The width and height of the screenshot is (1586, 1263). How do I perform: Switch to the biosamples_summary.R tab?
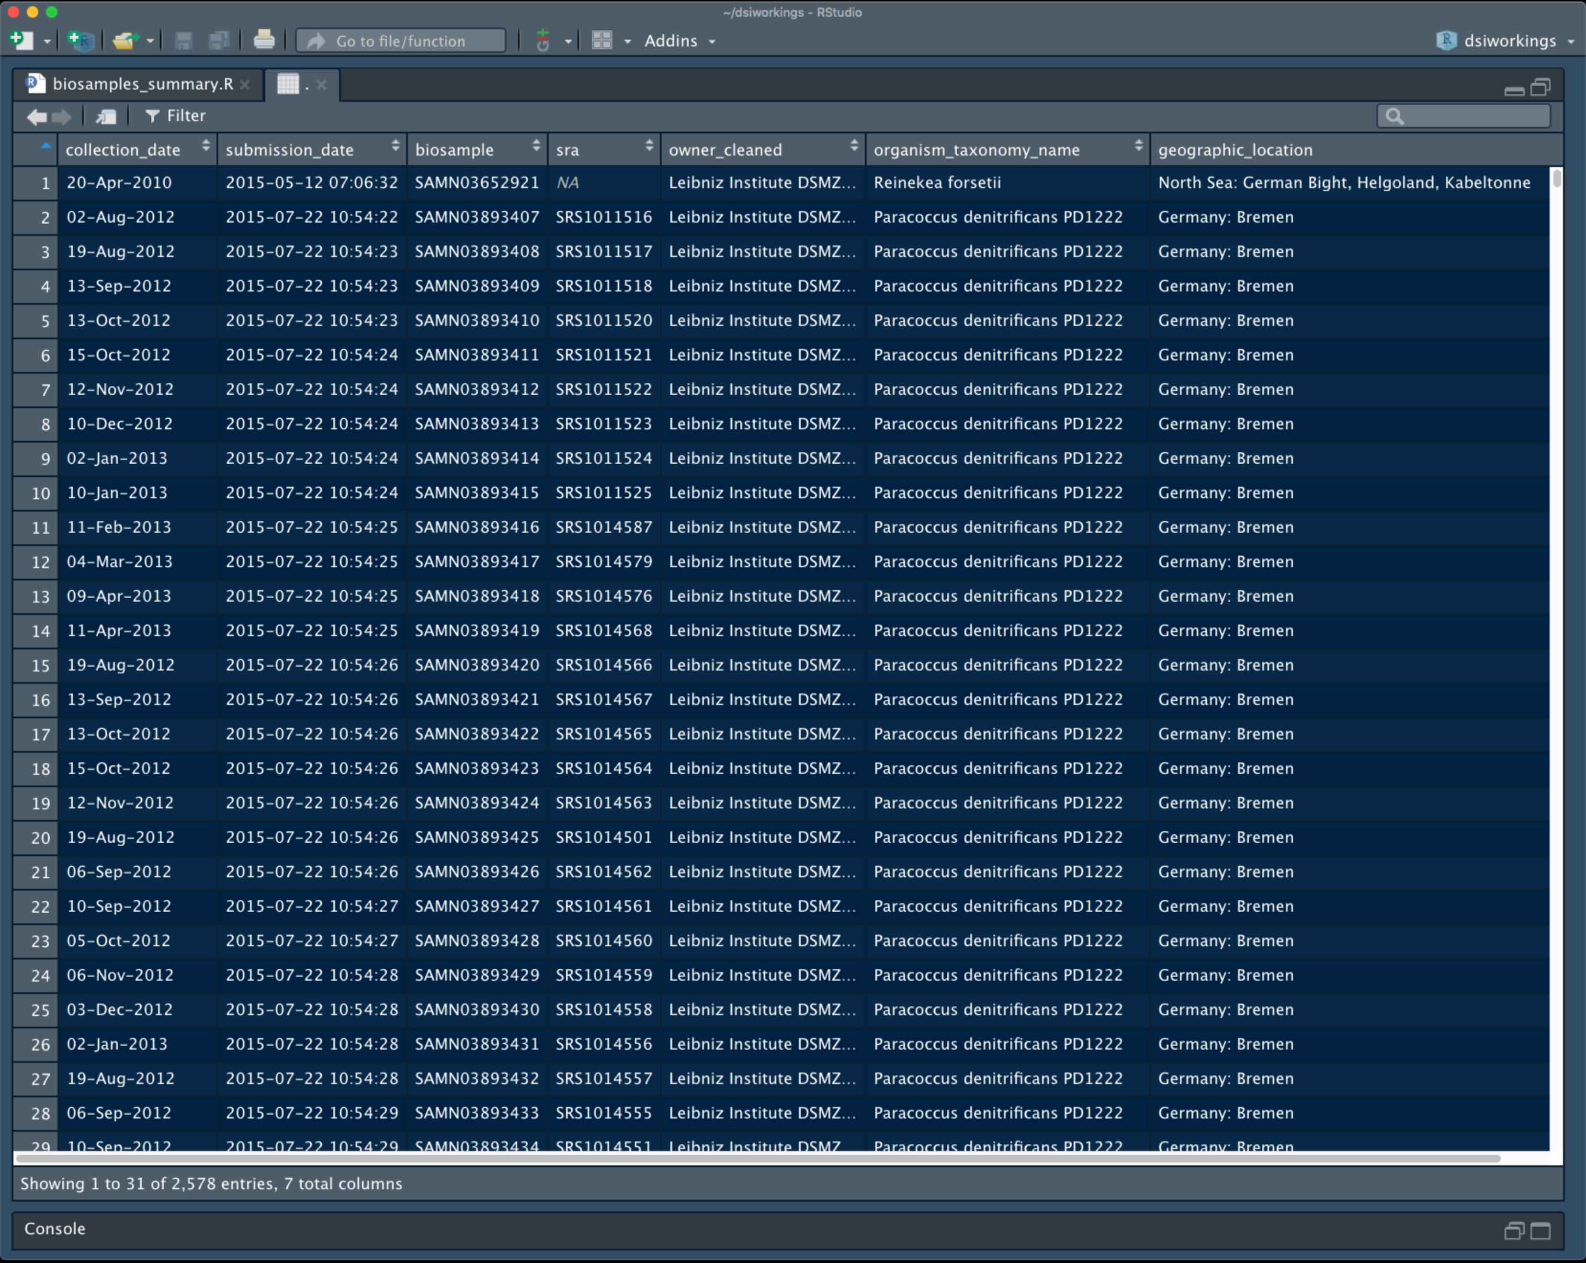pos(143,84)
